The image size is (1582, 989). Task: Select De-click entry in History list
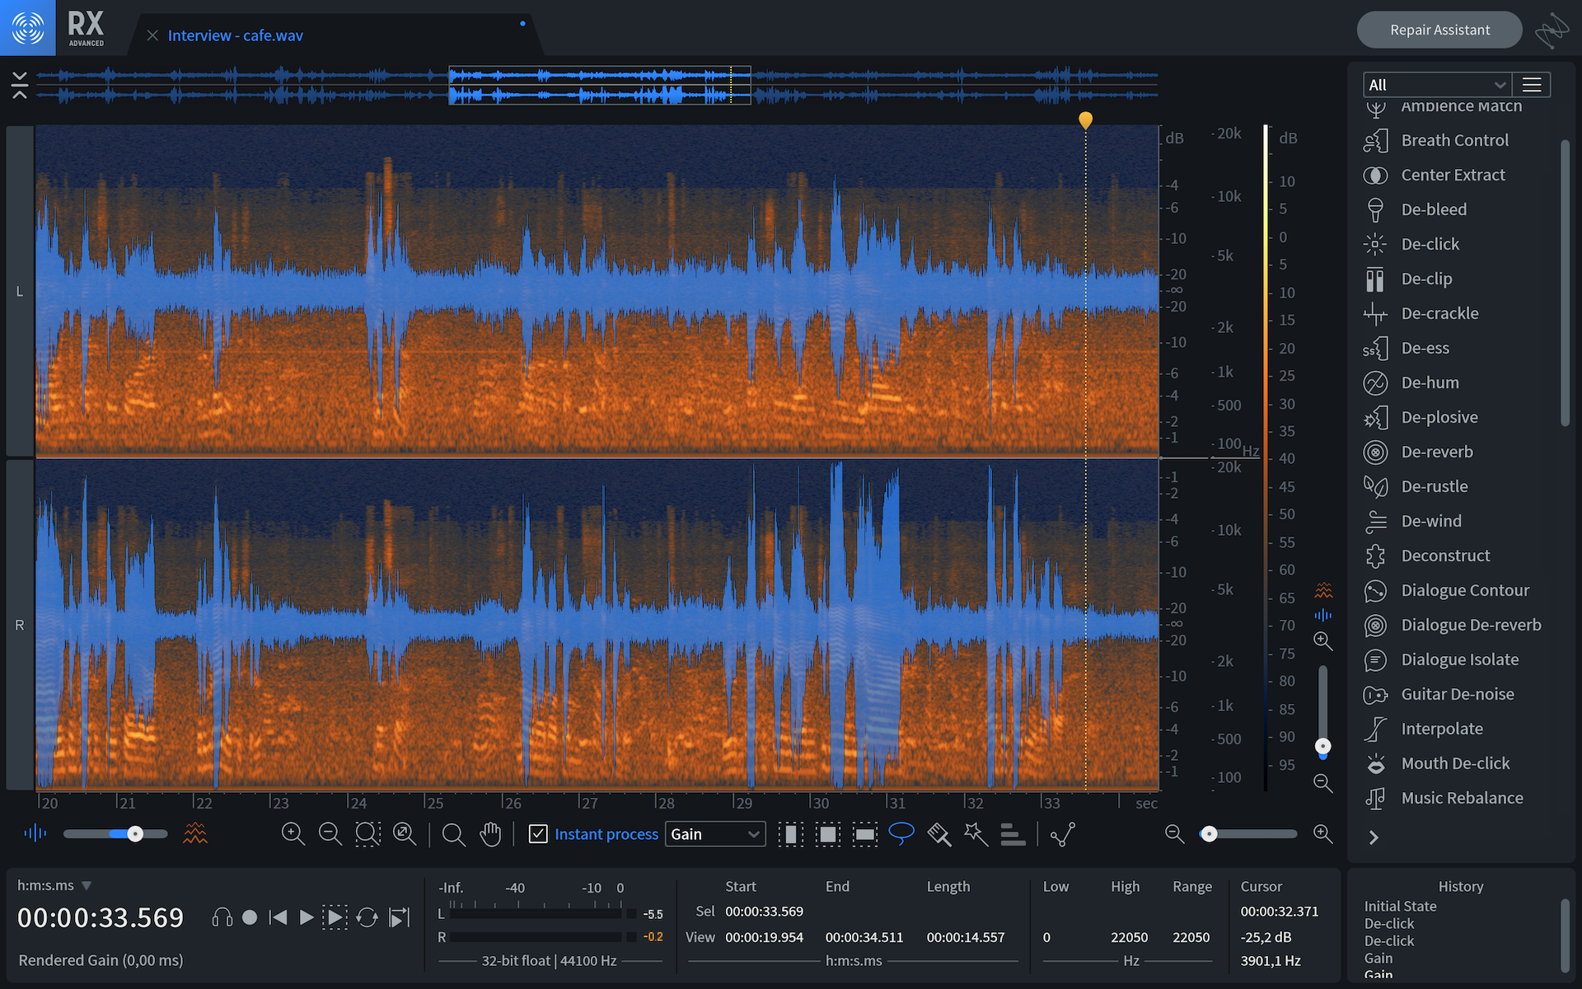click(1388, 924)
